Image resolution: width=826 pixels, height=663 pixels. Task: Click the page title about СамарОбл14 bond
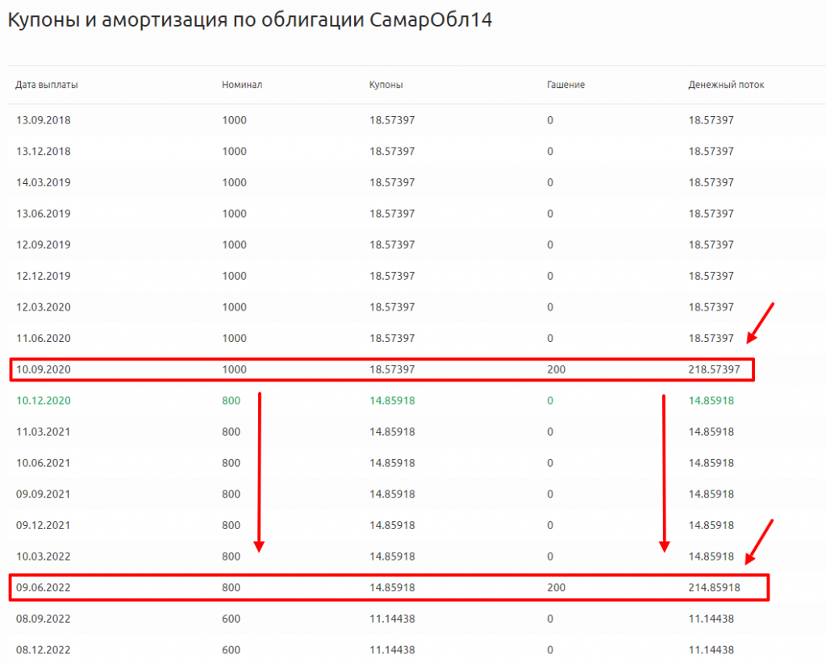pos(249,21)
